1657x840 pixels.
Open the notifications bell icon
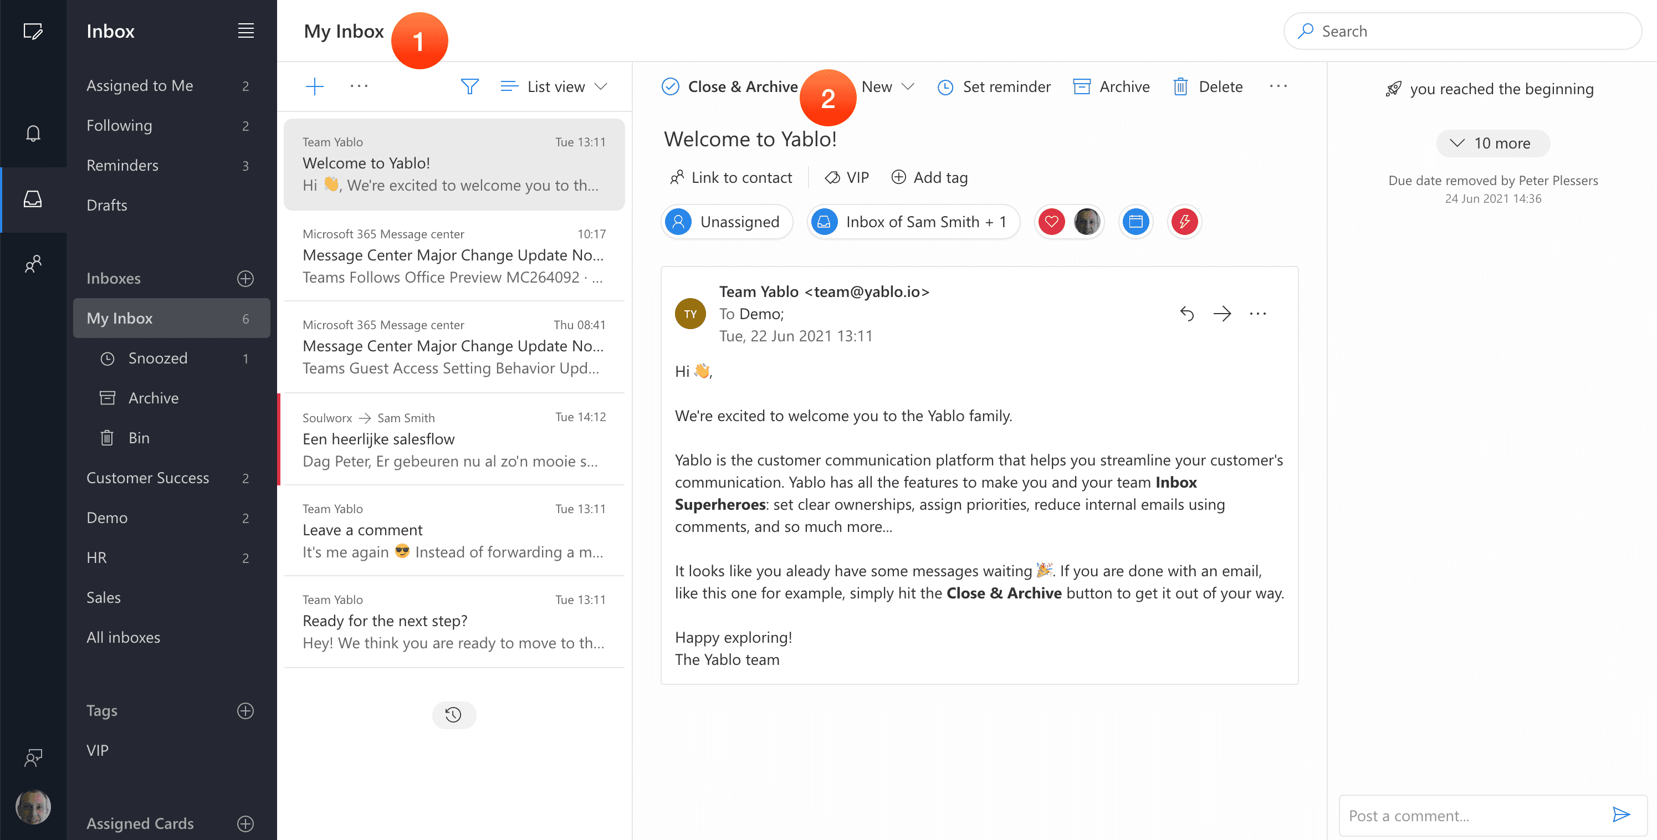click(x=33, y=133)
